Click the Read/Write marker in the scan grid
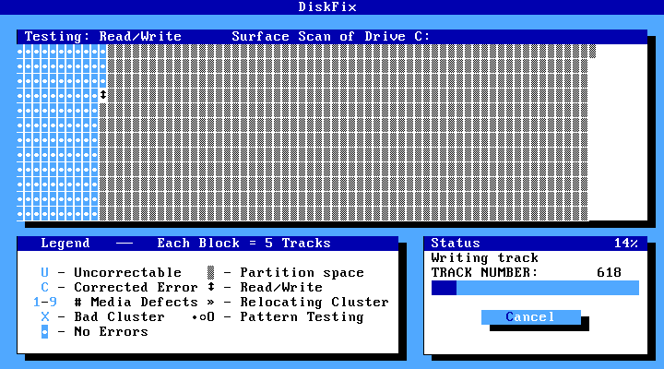 pyautogui.click(x=103, y=95)
